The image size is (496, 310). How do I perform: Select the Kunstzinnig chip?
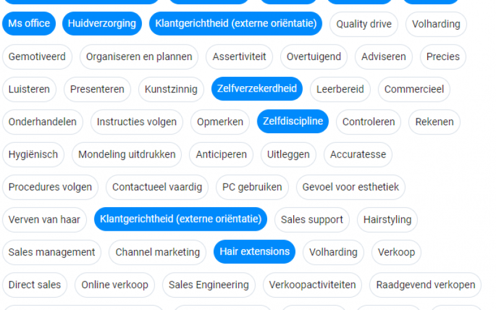pos(171,89)
